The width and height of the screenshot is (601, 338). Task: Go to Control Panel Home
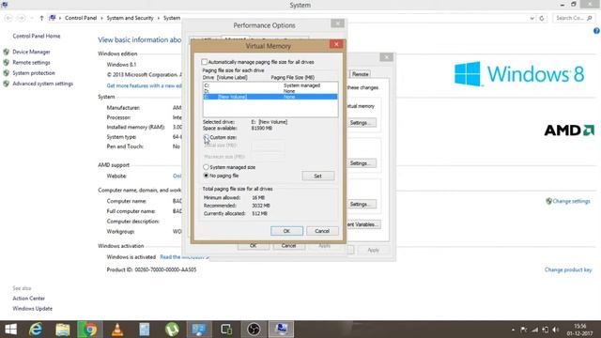(37, 36)
